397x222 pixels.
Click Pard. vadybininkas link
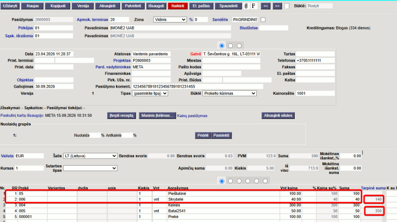pos(113,67)
